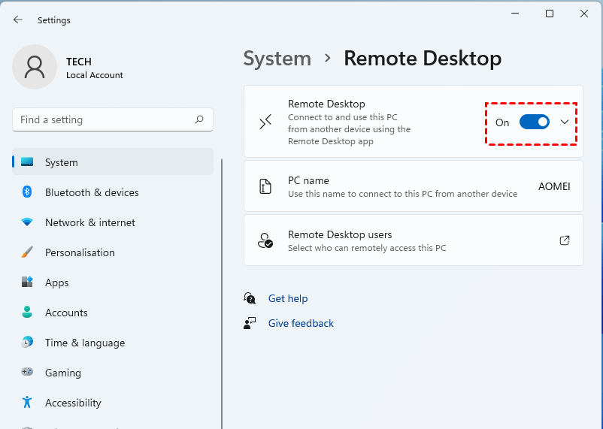Click the AOMEI PC name value
This screenshot has width=603, height=429.
click(554, 186)
